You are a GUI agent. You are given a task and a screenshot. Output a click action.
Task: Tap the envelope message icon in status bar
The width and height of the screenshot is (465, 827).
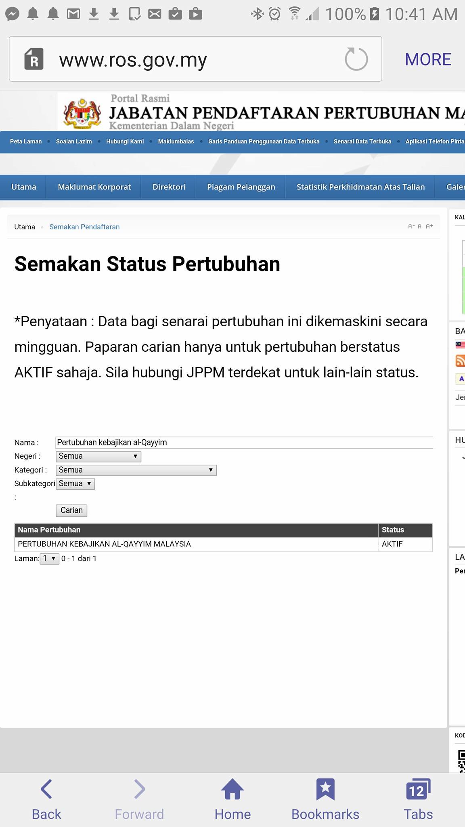tap(155, 14)
